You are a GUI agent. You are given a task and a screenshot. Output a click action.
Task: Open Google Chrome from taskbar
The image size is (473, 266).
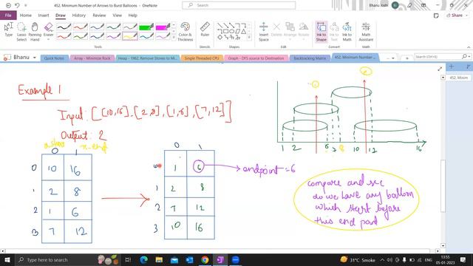click(205, 259)
